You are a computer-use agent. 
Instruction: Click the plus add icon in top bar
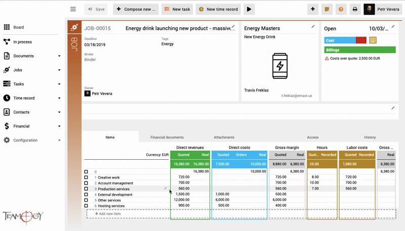click(313, 9)
